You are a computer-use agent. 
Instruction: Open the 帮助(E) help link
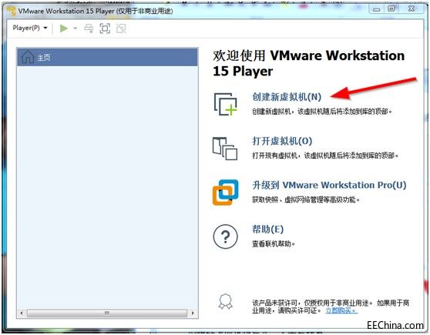point(267,229)
